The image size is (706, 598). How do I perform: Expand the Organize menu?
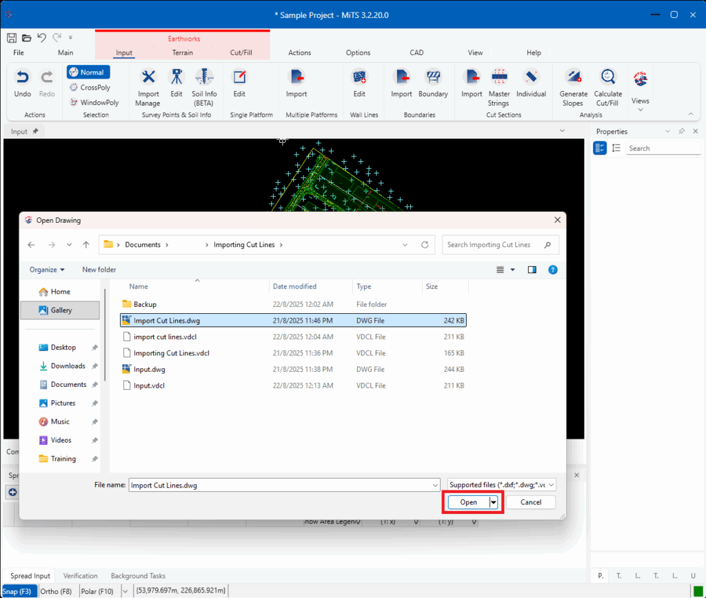[47, 270]
